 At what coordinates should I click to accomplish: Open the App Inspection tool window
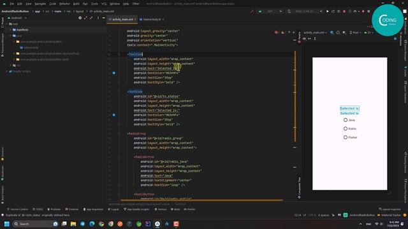coord(93,209)
